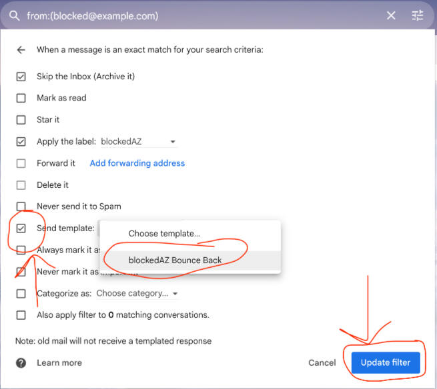The image size is (437, 389).
Task: Click into the search field text
Action: (200, 15)
